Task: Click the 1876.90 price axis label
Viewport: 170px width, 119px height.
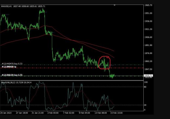Action: coord(148,53)
